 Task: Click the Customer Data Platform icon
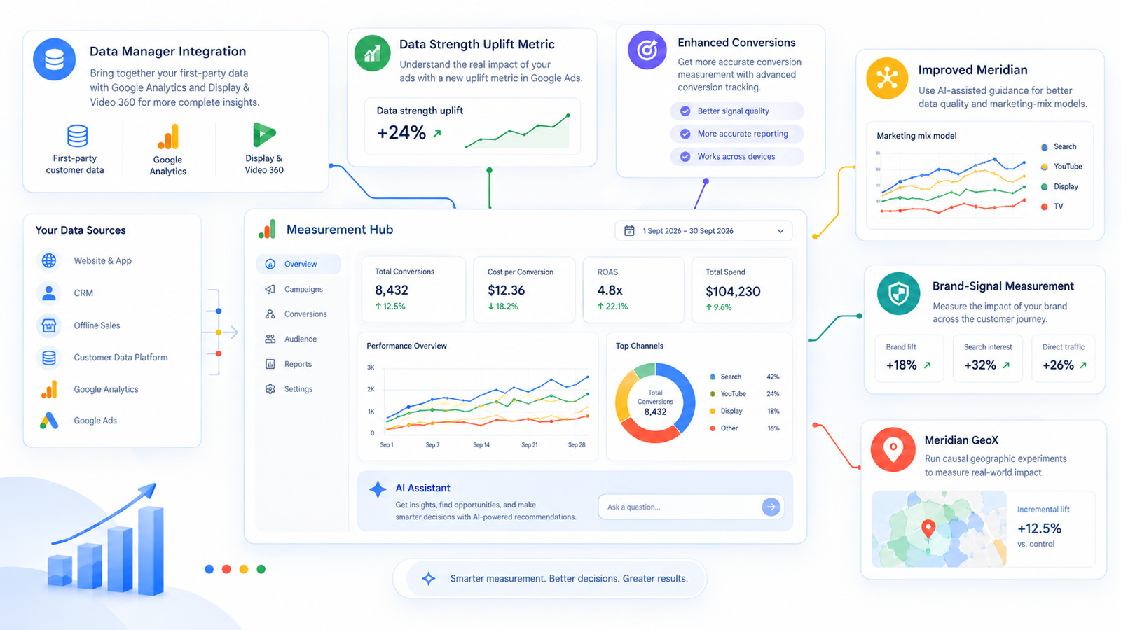coord(49,358)
